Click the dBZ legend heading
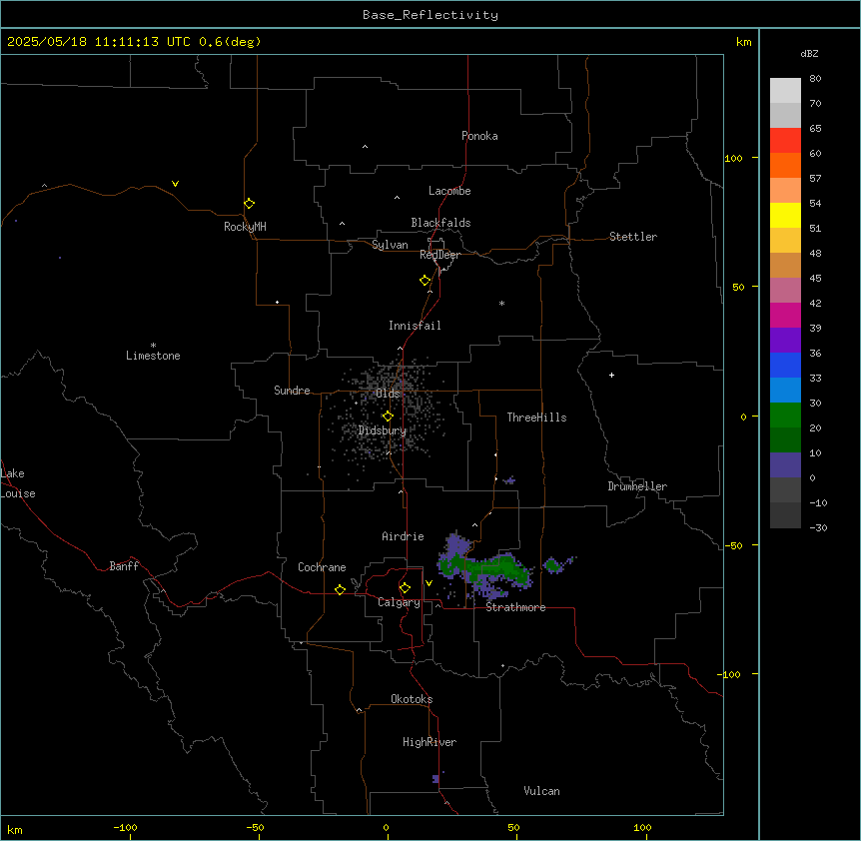The width and height of the screenshot is (861, 841). point(809,53)
